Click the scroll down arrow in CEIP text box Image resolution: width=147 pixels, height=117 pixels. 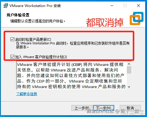tap(129, 87)
